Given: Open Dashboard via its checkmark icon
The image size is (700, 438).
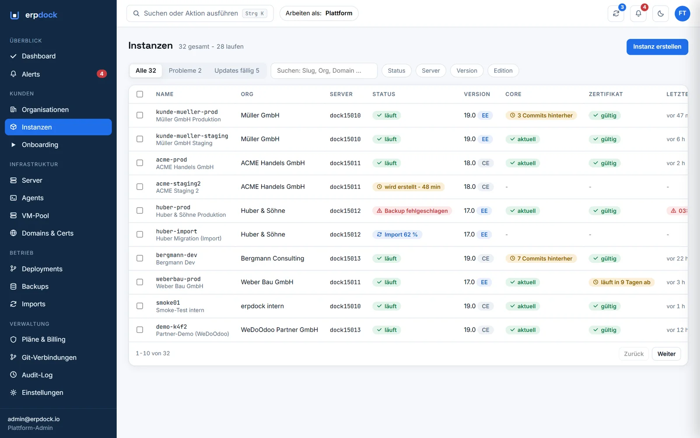Looking at the screenshot, I should coord(14,56).
